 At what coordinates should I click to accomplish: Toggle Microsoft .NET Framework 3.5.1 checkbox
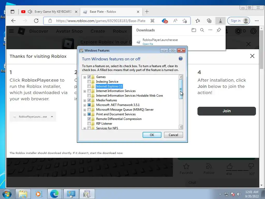89,105
